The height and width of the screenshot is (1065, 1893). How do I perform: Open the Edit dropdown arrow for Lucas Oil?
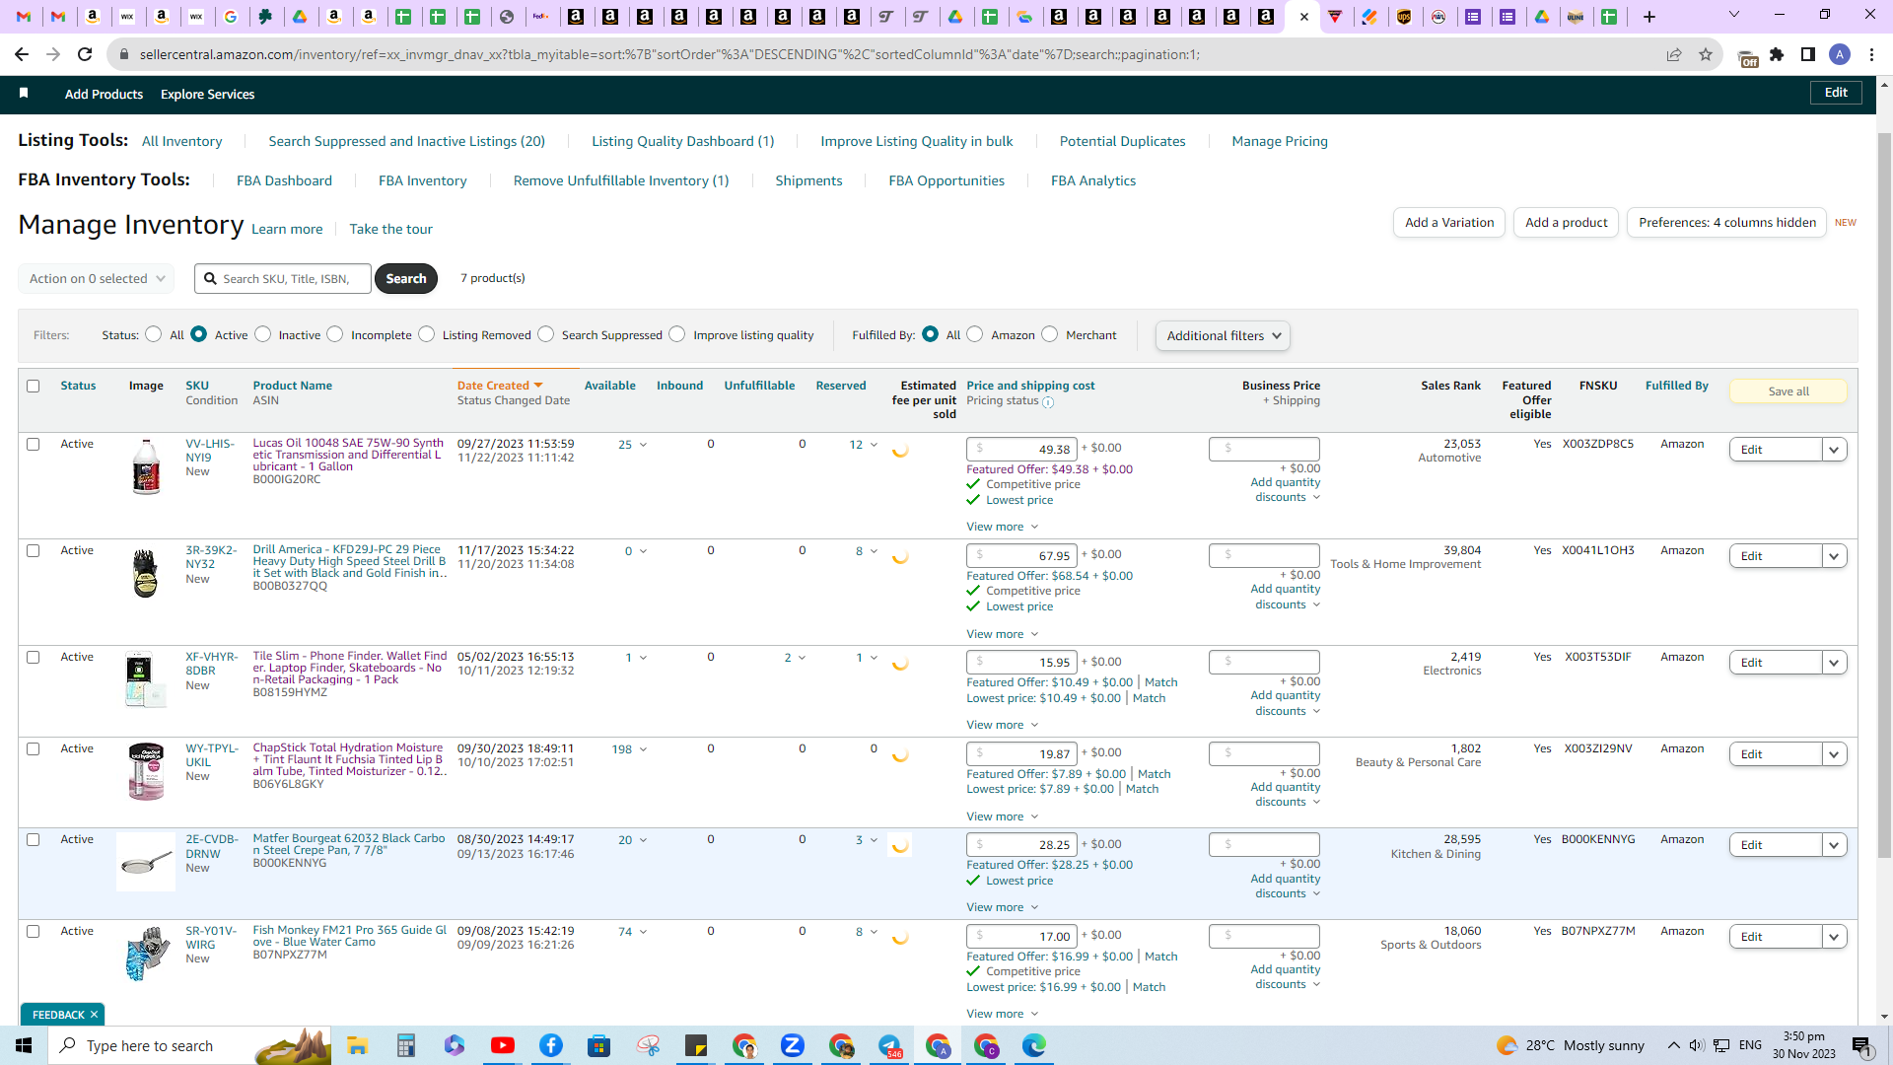point(1834,450)
